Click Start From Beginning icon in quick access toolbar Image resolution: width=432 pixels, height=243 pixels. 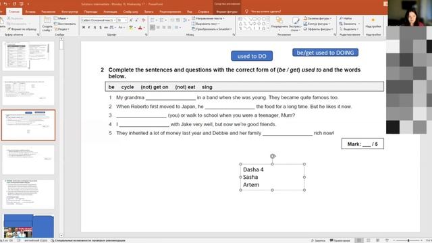[22, 4]
